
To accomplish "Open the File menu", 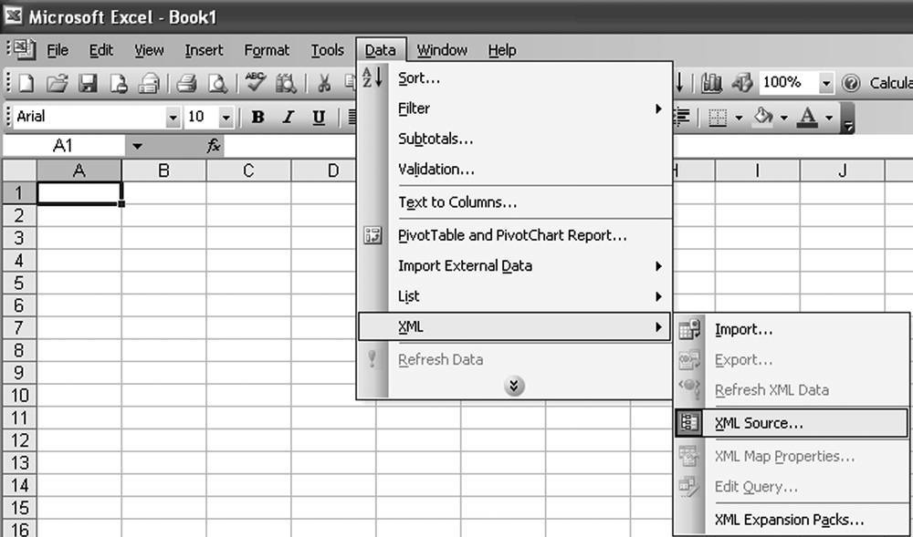I will coord(58,50).
